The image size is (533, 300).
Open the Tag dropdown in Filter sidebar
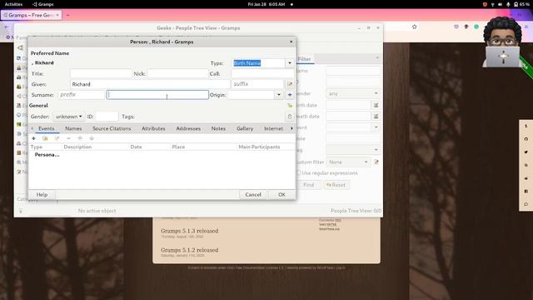pyautogui.click(x=353, y=150)
